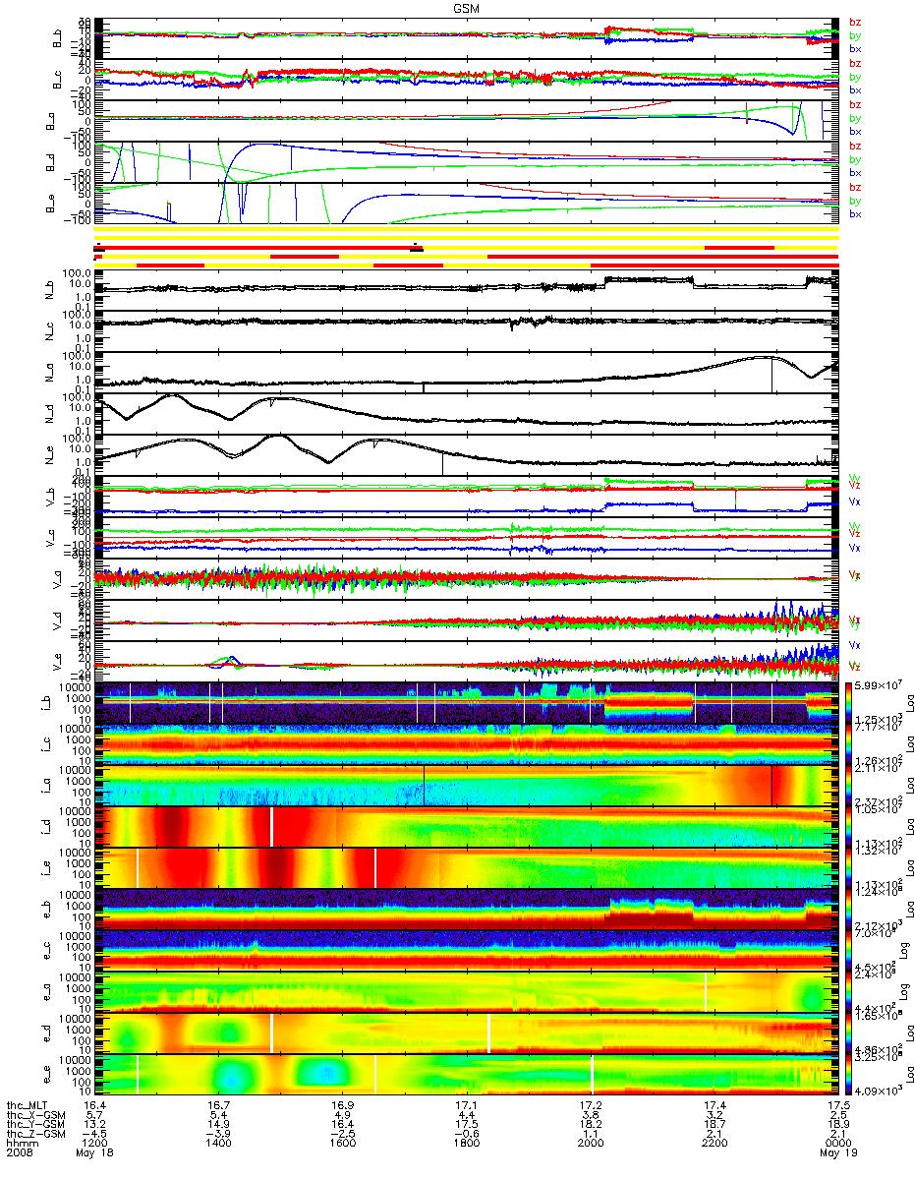Click the 17.1 MLT value

467,1104
